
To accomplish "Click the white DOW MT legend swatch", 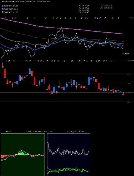I will (x=3, y=9).
